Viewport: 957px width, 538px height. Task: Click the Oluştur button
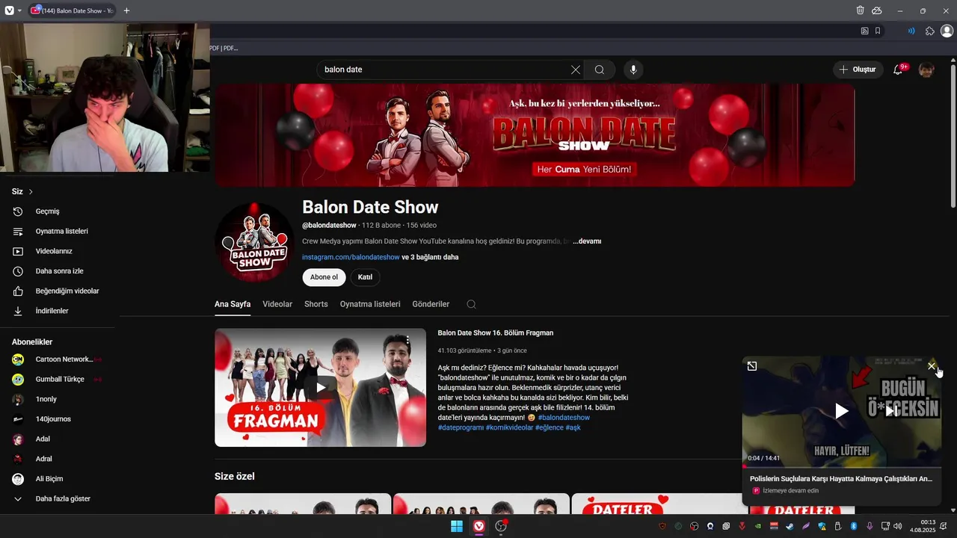[858, 69]
